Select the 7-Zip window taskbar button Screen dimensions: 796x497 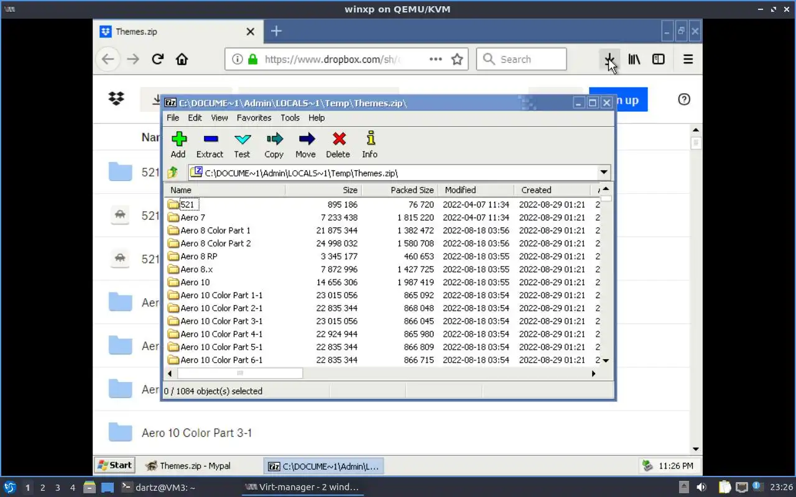(x=323, y=465)
